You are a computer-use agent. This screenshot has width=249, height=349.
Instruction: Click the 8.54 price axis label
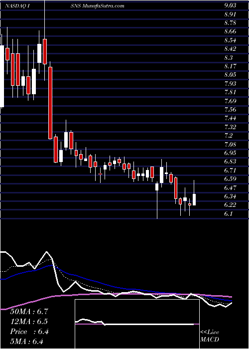[230, 40]
